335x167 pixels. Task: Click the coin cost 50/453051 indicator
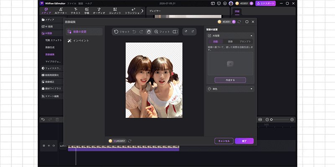117,141
